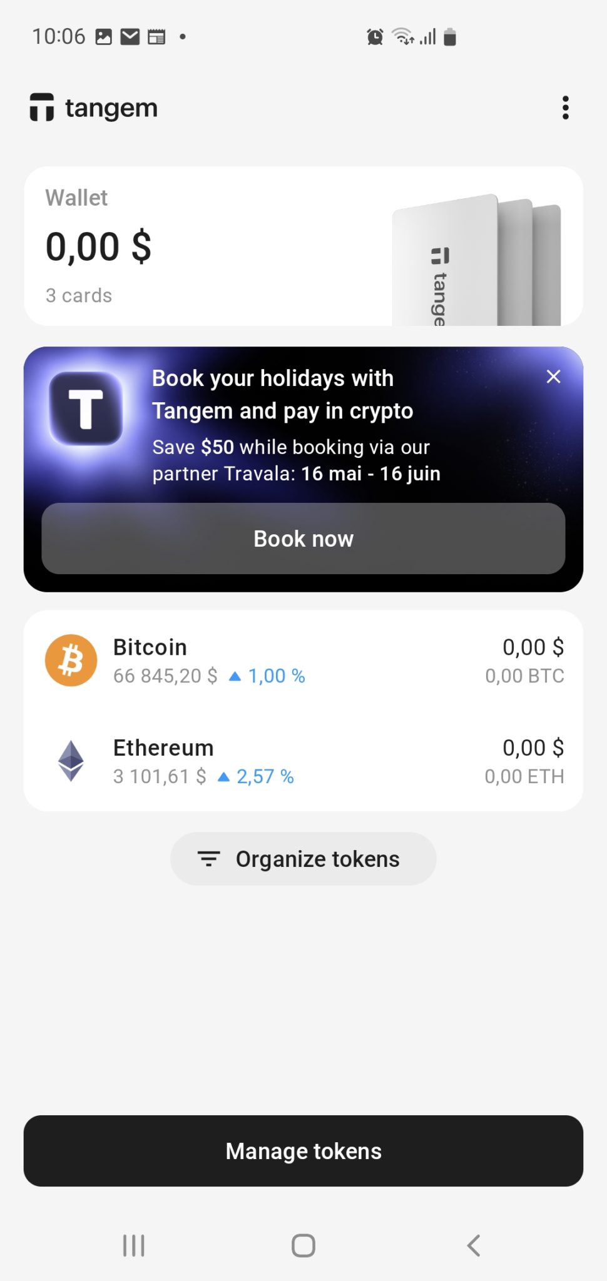607x1281 pixels.
Task: Dismiss the Travala holiday promo banner
Action: tap(553, 377)
